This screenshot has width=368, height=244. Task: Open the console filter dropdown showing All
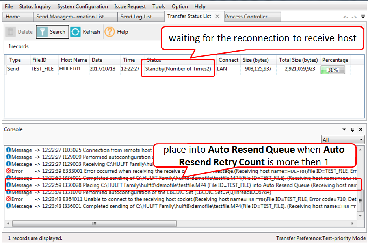[342, 140]
